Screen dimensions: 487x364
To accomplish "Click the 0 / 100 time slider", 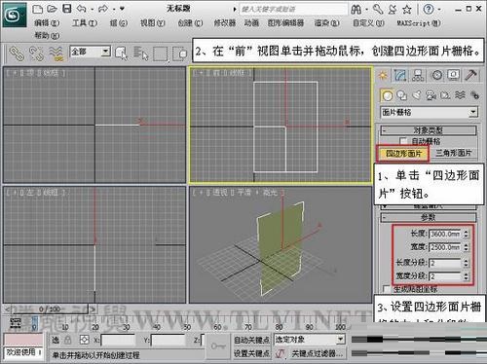I will tap(50, 309).
